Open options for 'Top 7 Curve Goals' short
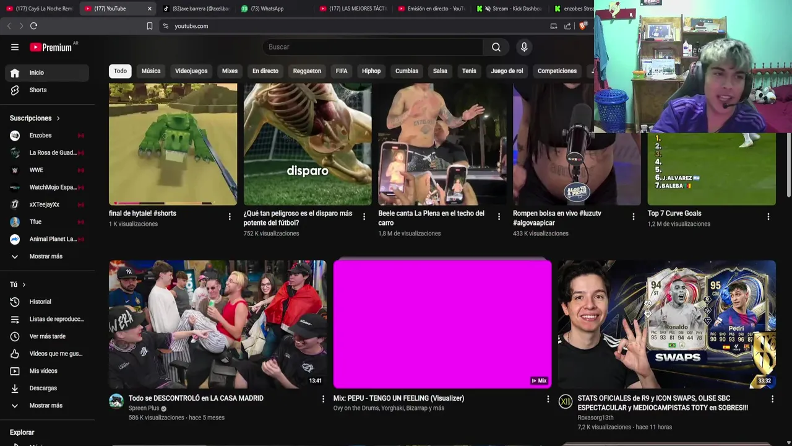Image resolution: width=792 pixels, height=446 pixels. coord(768,217)
